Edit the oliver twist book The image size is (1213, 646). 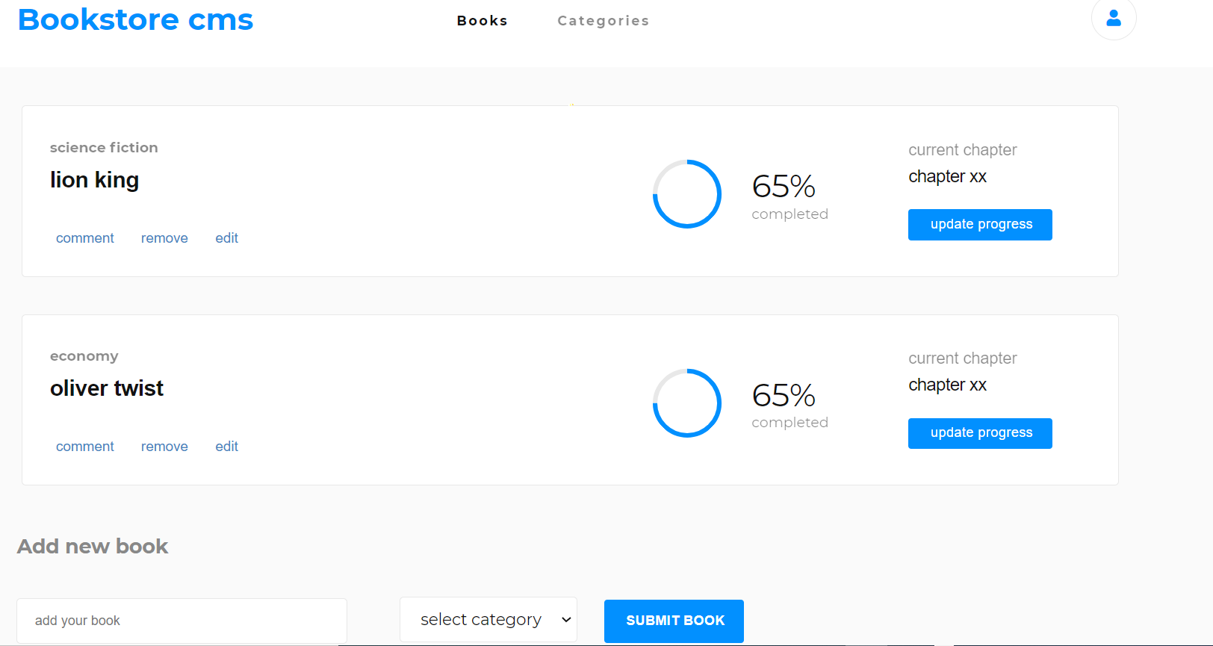pyautogui.click(x=226, y=446)
